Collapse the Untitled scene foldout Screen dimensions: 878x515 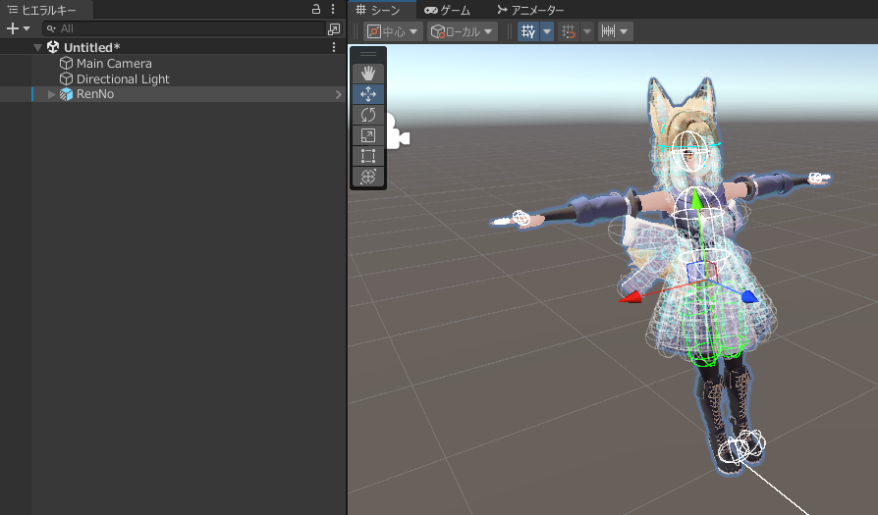pos(37,47)
